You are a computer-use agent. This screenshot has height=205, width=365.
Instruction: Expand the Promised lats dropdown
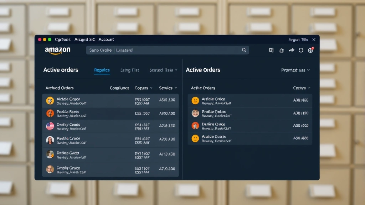(295, 70)
